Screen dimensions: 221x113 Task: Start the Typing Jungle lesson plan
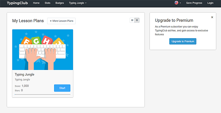click(x=62, y=88)
